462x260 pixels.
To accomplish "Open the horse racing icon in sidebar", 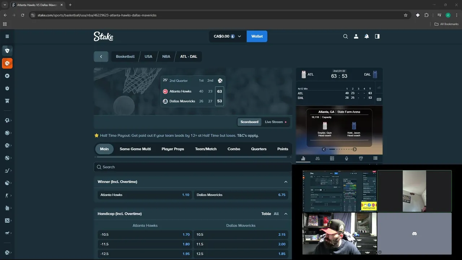I will click(x=7, y=233).
